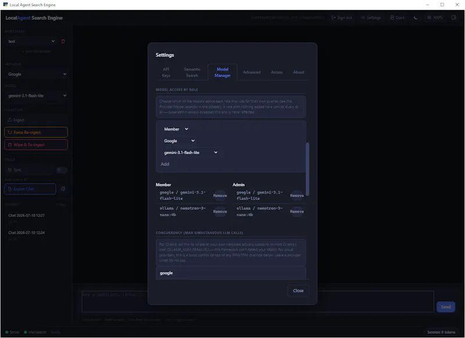Click Add to grant model access
This screenshot has width=465, height=338.
click(x=165, y=164)
